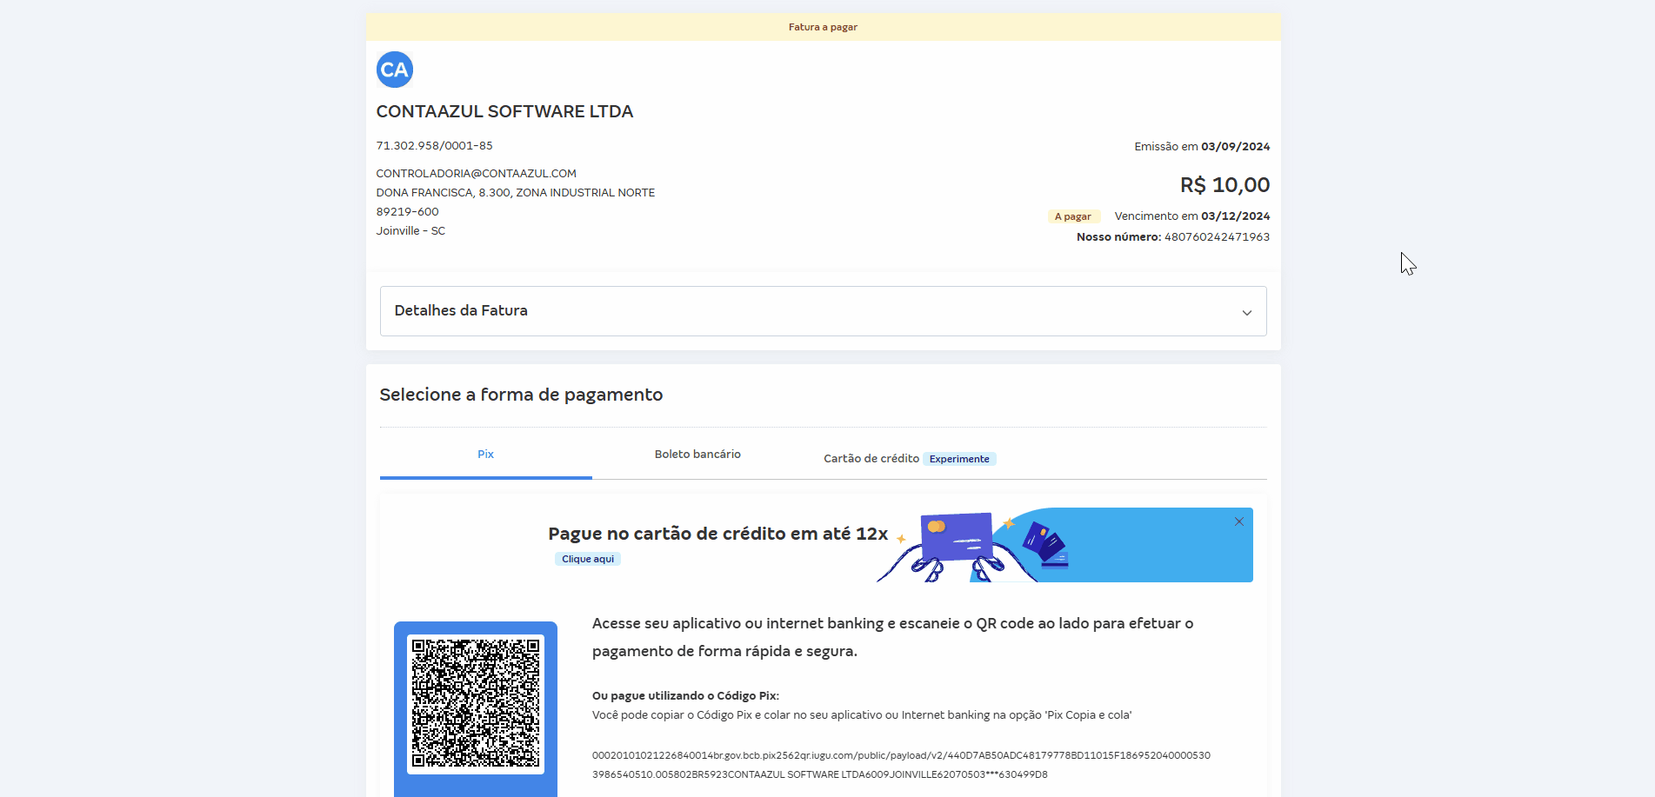Click the CA company logo avatar
This screenshot has height=797, width=1655.
(x=394, y=70)
